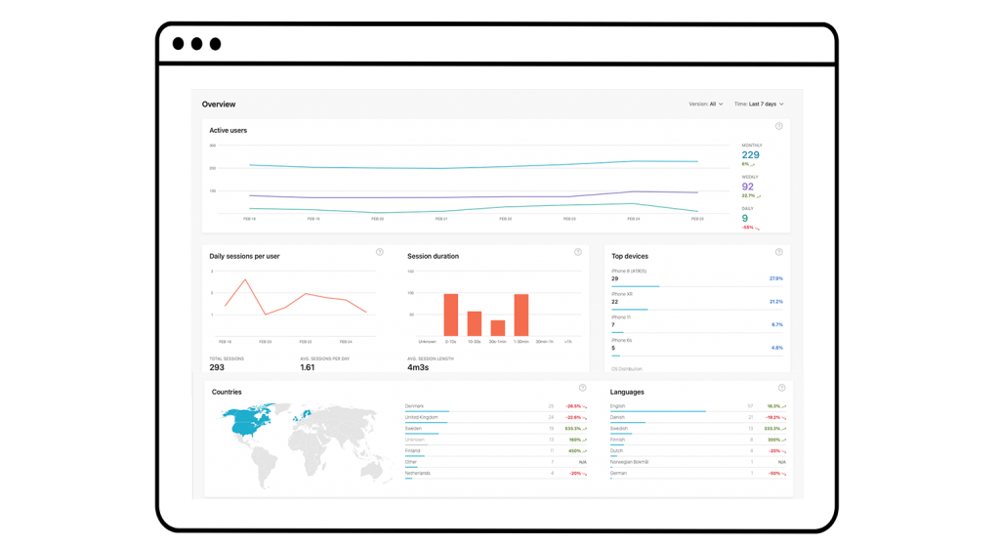Click help icon for Daily sessions per user
Image resolution: width=1000 pixels, height=547 pixels.
[379, 252]
